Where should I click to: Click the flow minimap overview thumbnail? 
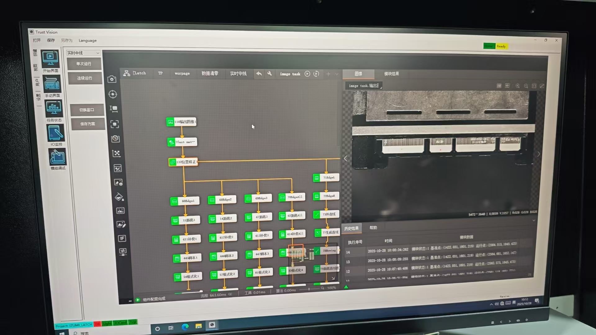tap(313, 264)
